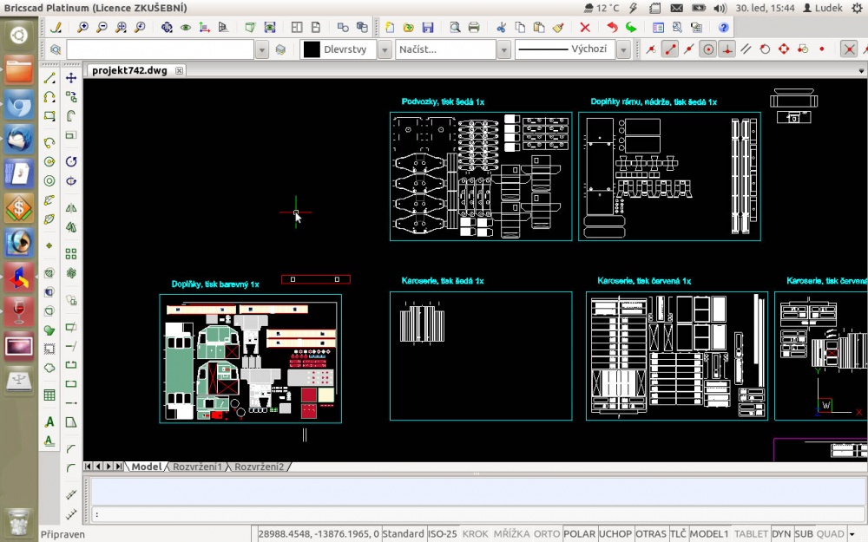868x542 pixels.
Task: Select the Line drawing tool
Action: click(x=49, y=78)
